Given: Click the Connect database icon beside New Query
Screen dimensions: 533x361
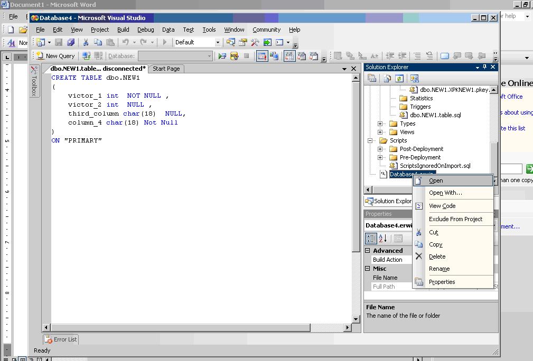Looking at the screenshot, I should click(x=86, y=56).
